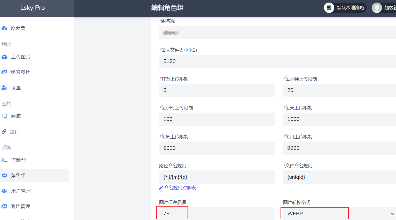This screenshot has height=220, width=396.
Task: Click the 图片保存质量 field with 75
Action: pos(217,214)
